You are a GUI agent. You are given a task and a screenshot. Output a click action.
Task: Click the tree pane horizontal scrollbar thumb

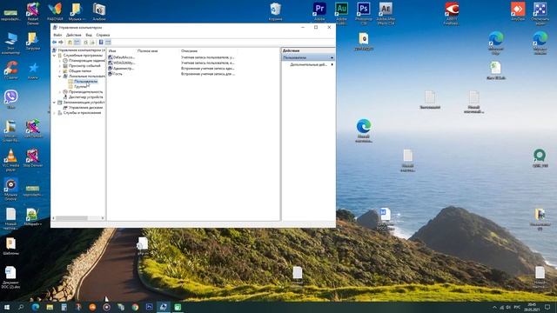(71, 218)
